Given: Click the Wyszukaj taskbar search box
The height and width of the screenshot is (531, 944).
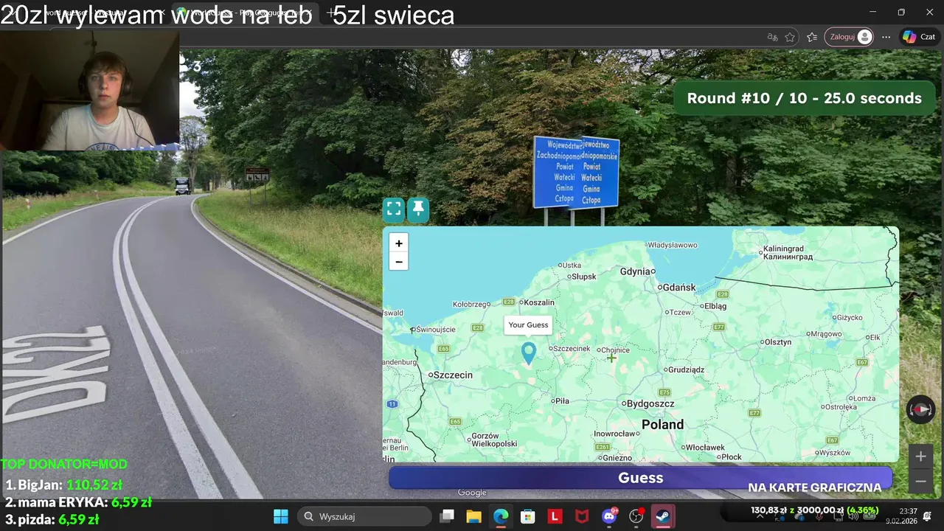Looking at the screenshot, I should 364,516.
